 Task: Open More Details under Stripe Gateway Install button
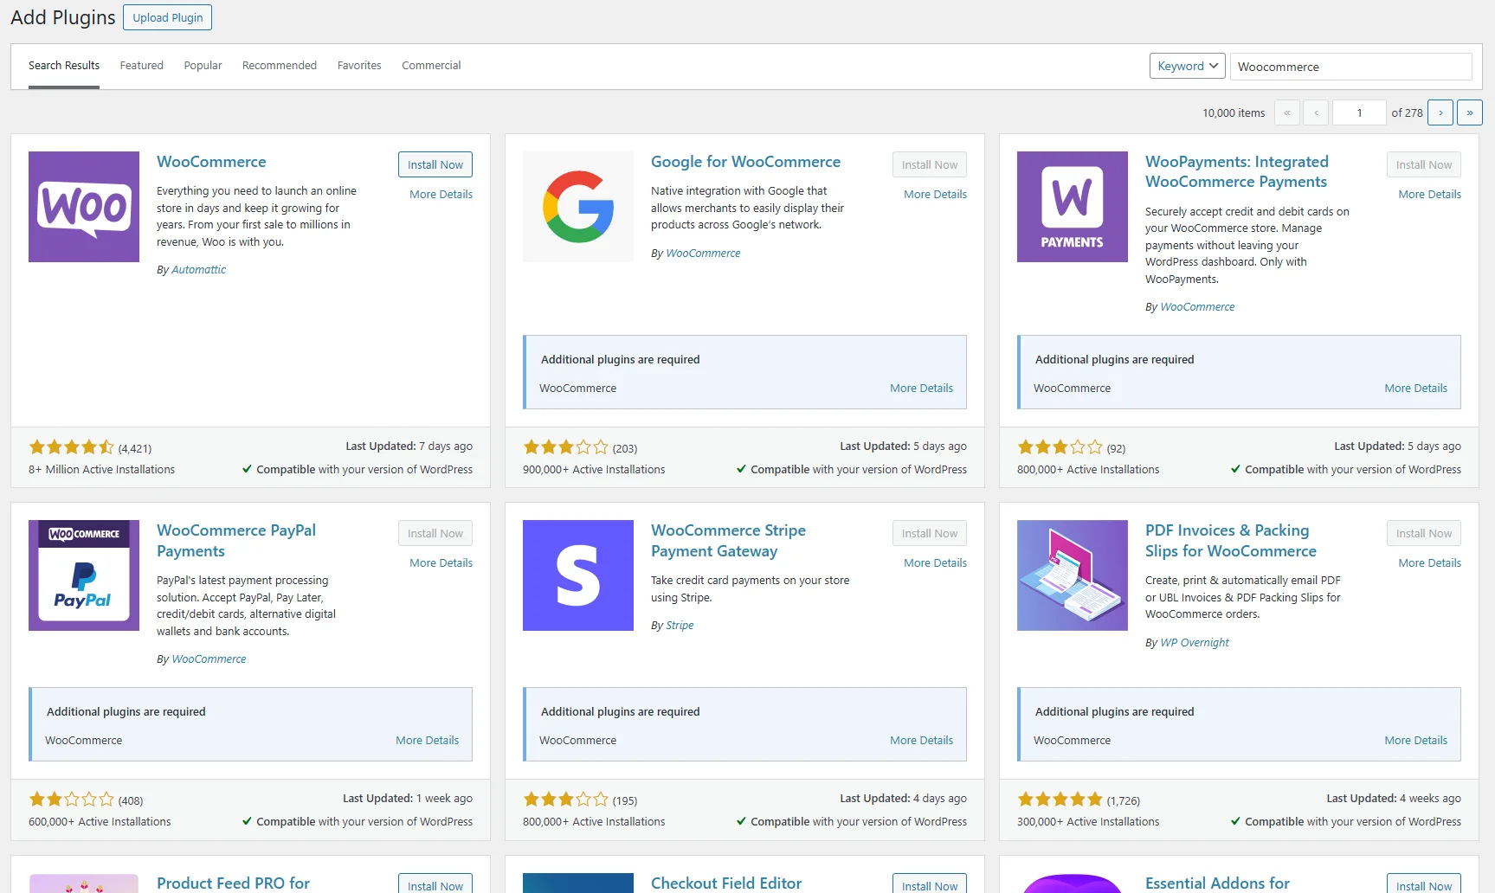(x=936, y=563)
